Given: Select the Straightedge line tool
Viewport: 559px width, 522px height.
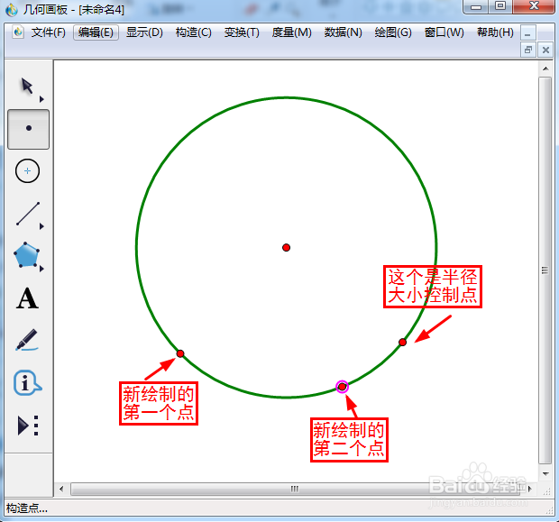Looking at the screenshot, I should pyautogui.click(x=28, y=214).
